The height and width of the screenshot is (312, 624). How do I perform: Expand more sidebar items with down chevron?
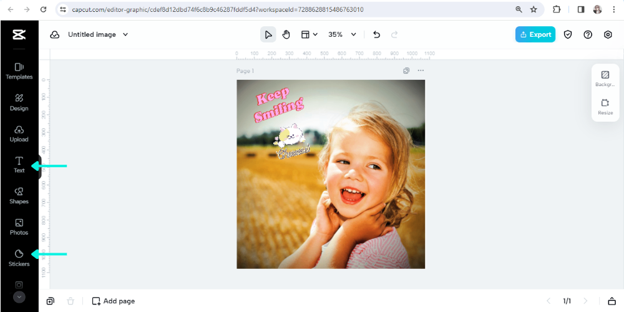pos(19,297)
